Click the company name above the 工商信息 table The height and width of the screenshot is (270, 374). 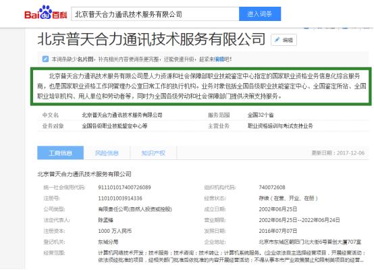click(84, 174)
